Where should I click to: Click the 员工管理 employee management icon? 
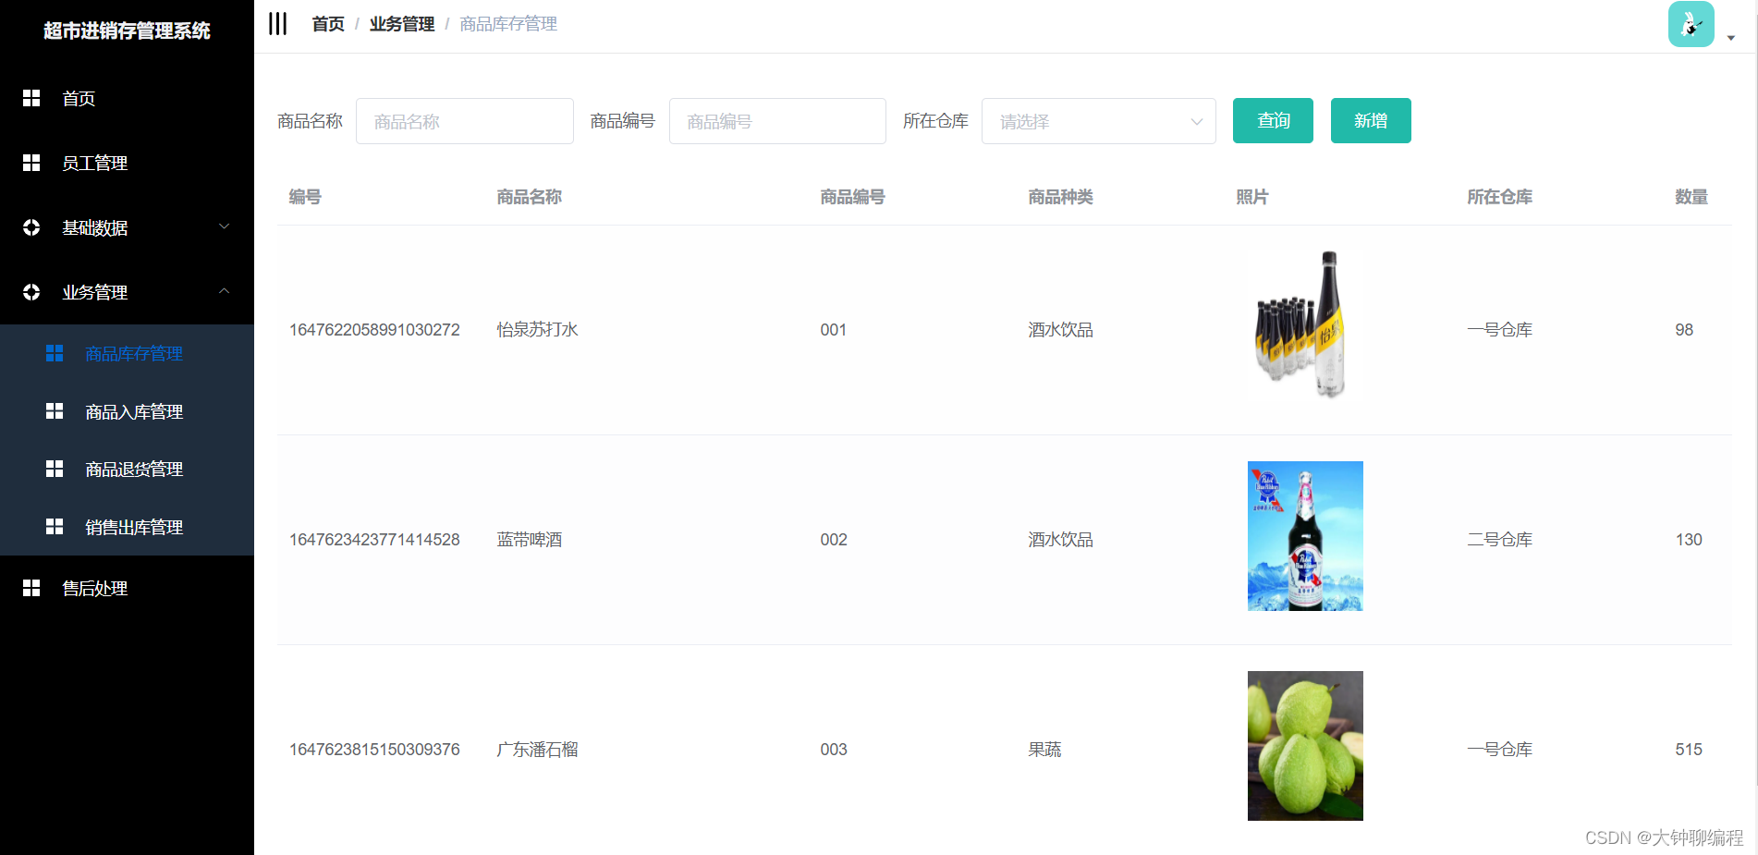31,163
